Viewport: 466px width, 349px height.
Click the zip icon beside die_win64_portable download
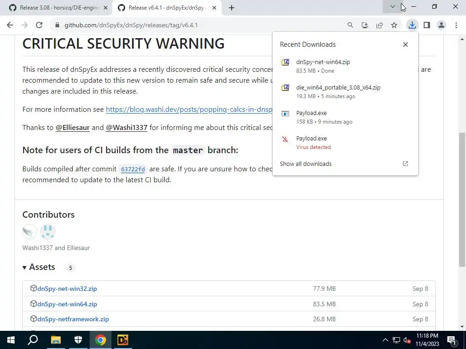(285, 88)
